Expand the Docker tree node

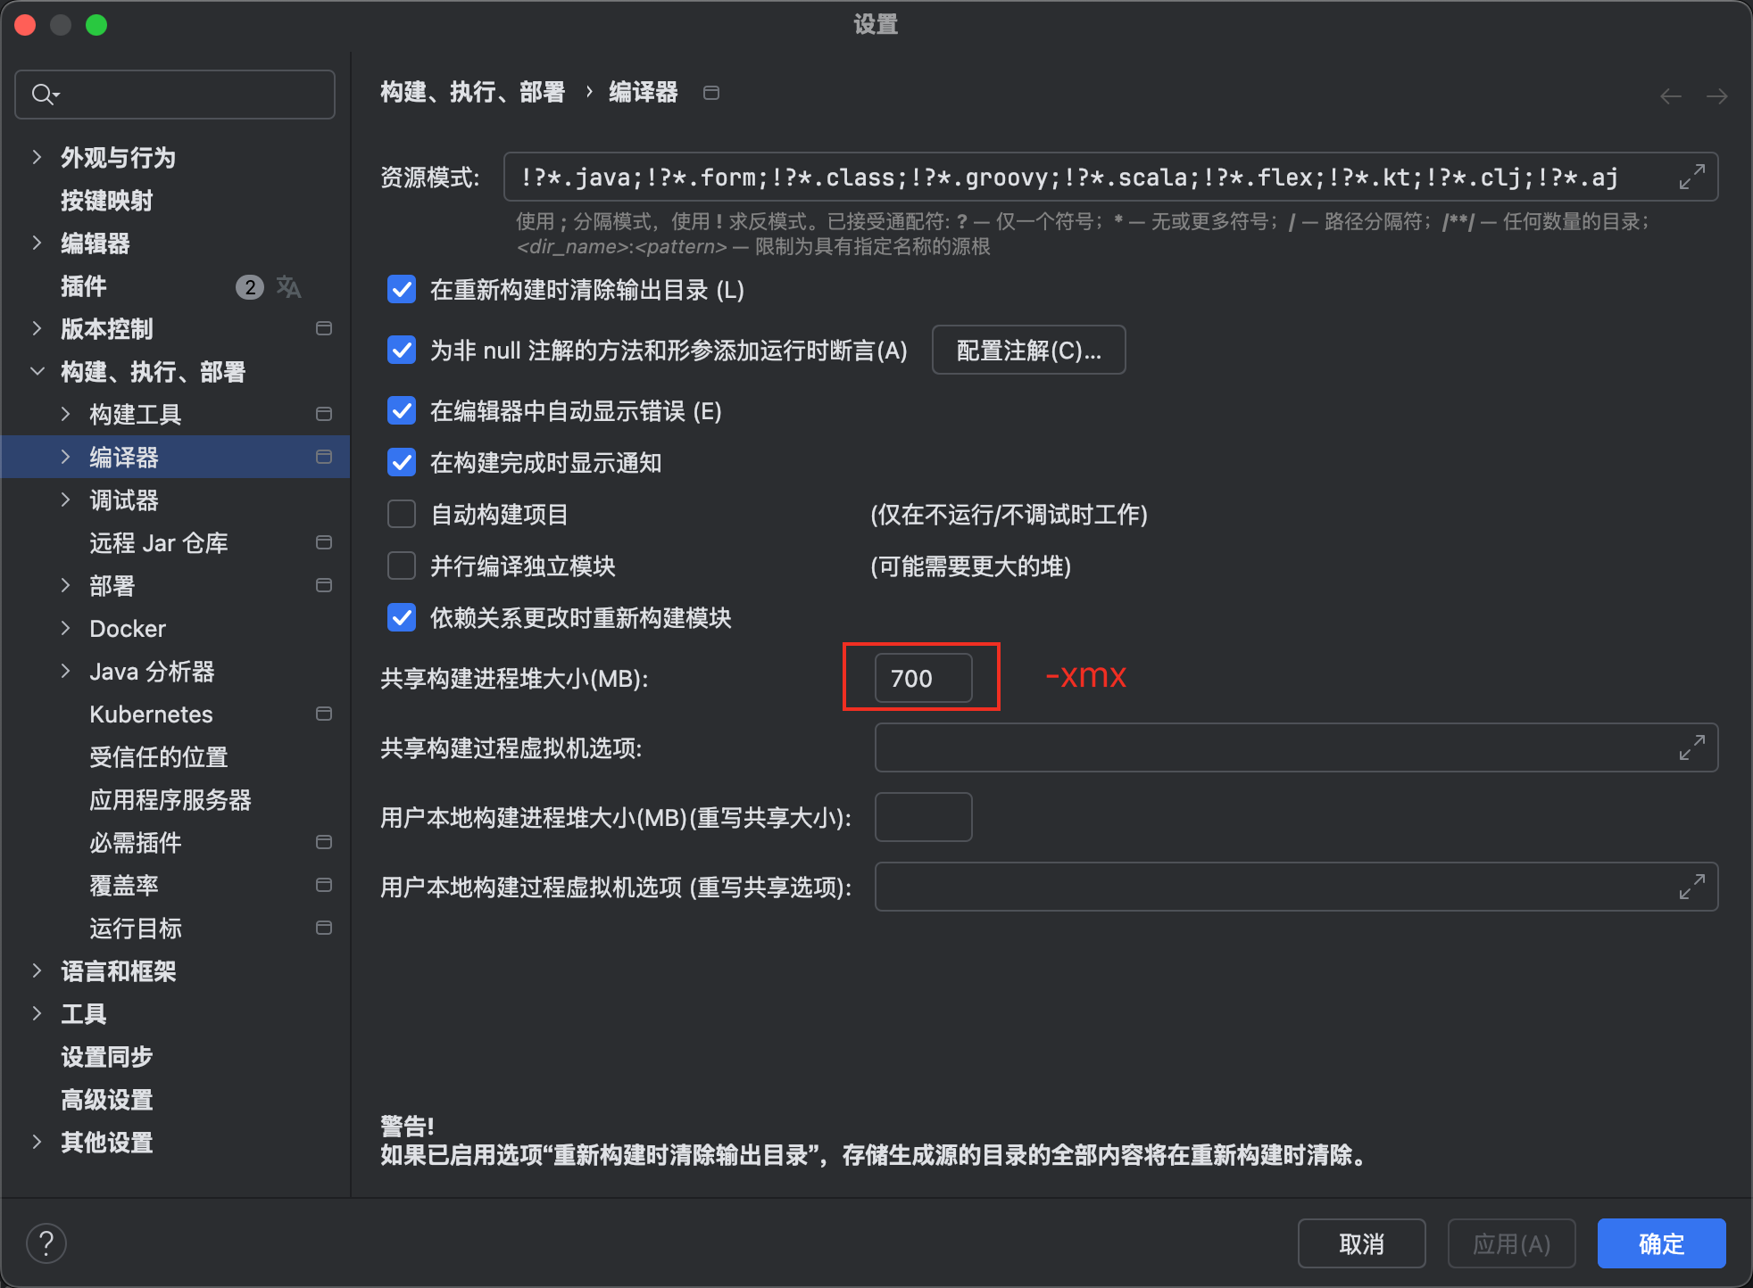[x=66, y=628]
